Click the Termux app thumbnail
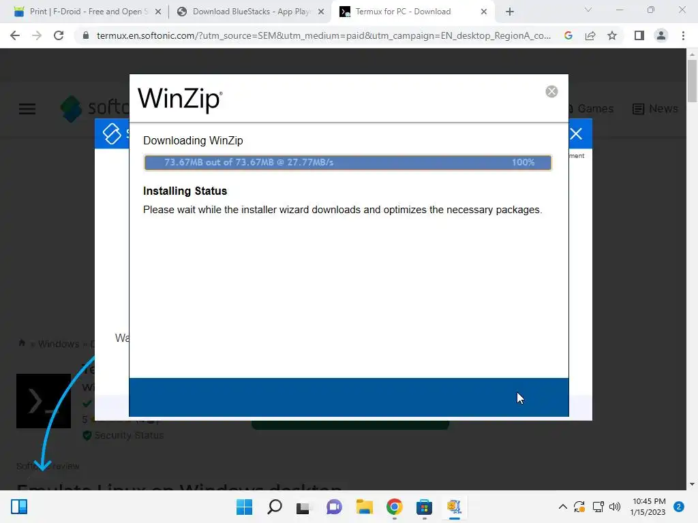Screen dimensions: 698x523 44,401
